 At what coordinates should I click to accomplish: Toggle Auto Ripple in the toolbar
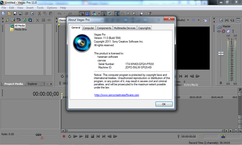click(94, 14)
